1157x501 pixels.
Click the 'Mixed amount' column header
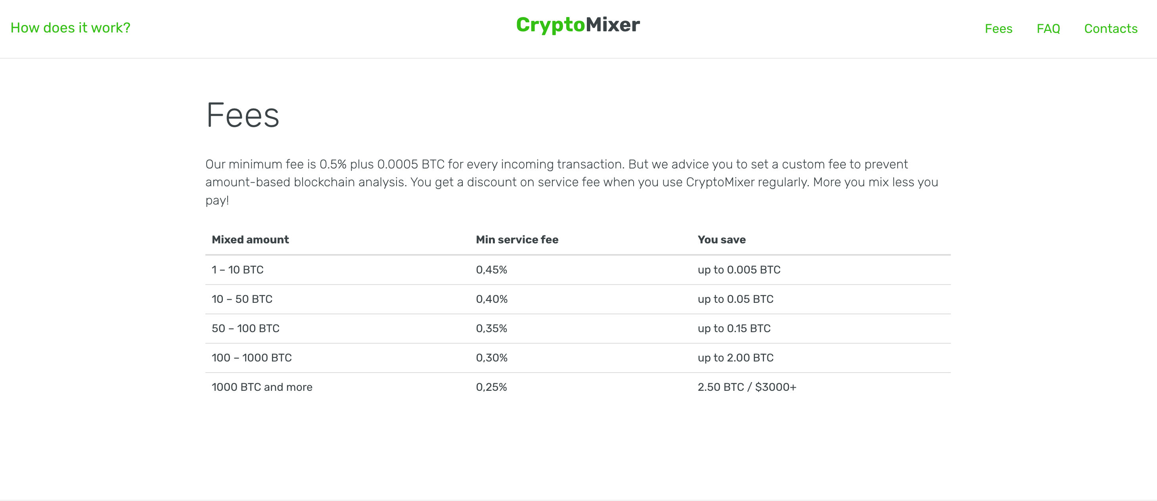pos(250,239)
